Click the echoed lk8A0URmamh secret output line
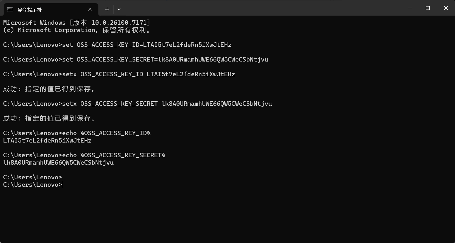The image size is (455, 243). click(58, 163)
